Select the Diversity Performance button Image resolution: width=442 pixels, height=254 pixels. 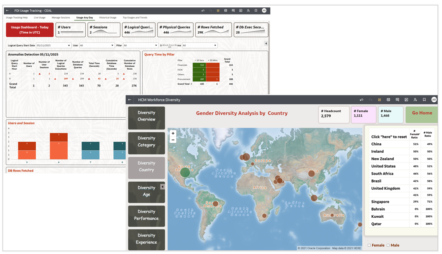click(x=146, y=215)
